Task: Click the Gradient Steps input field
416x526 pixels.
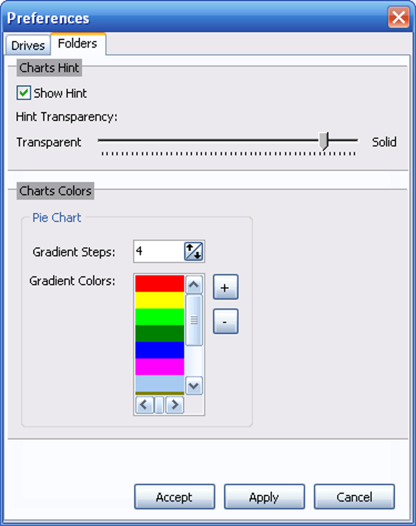Action: 159,251
